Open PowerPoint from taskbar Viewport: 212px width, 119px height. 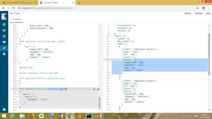point(99,116)
